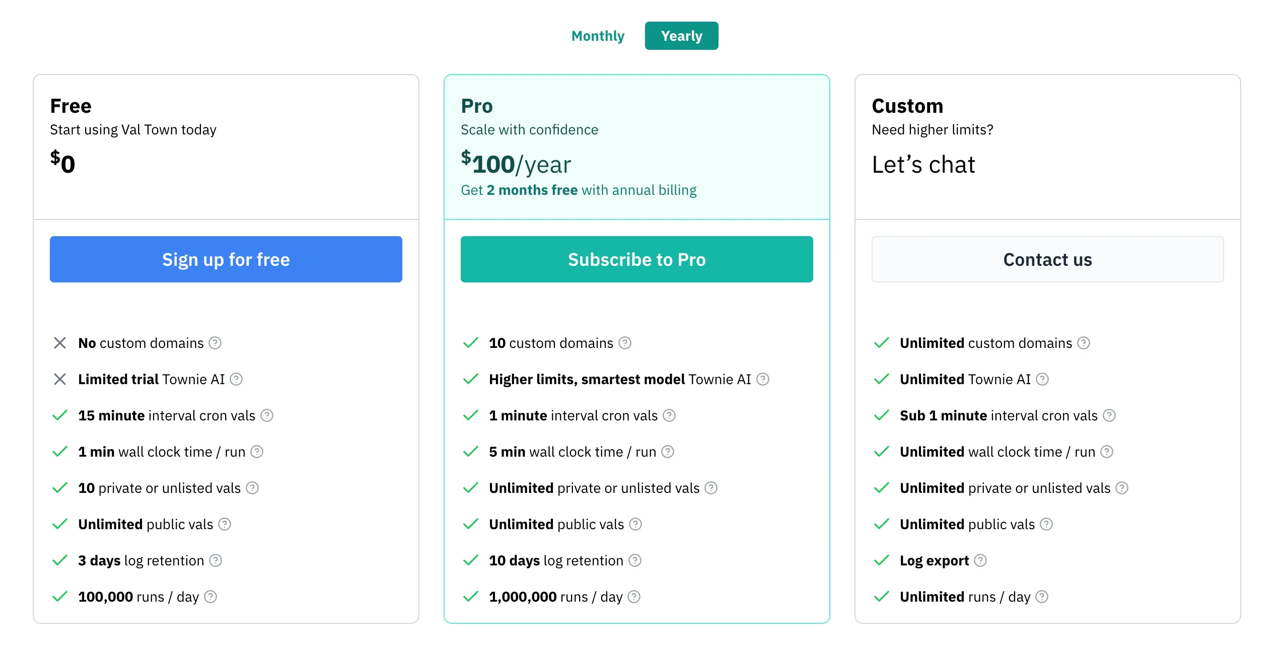Click Sign up for free
1287x654 pixels.
click(226, 259)
